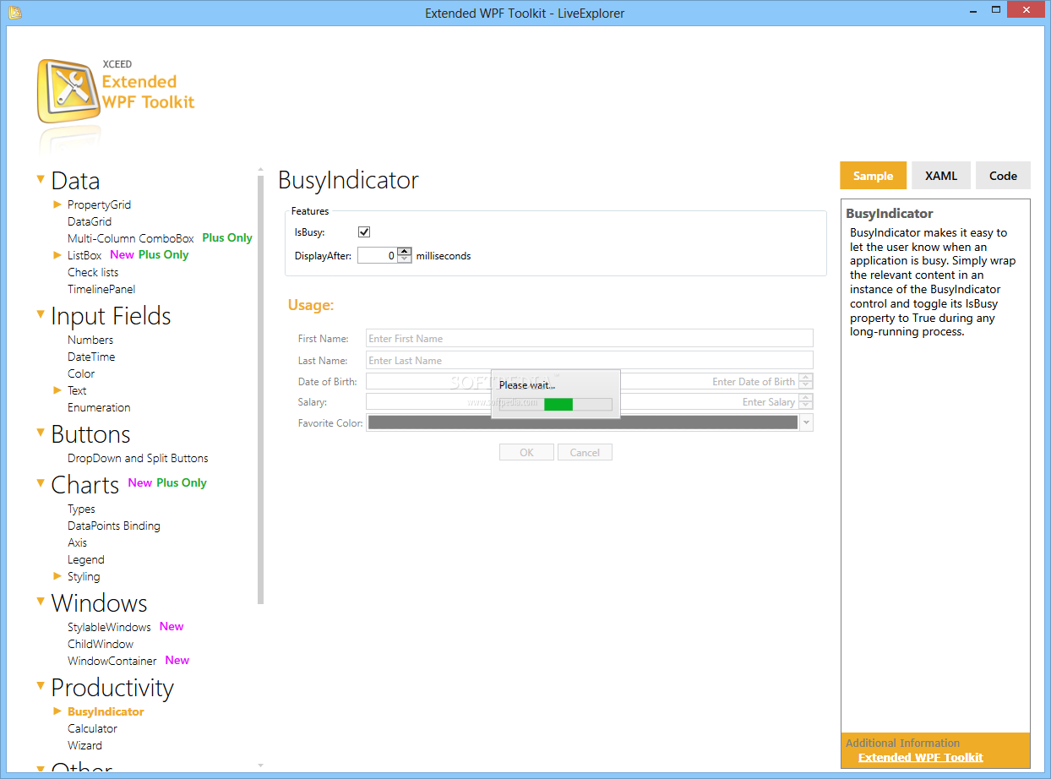Switch to the Sample tab
1051x779 pixels.
point(873,176)
